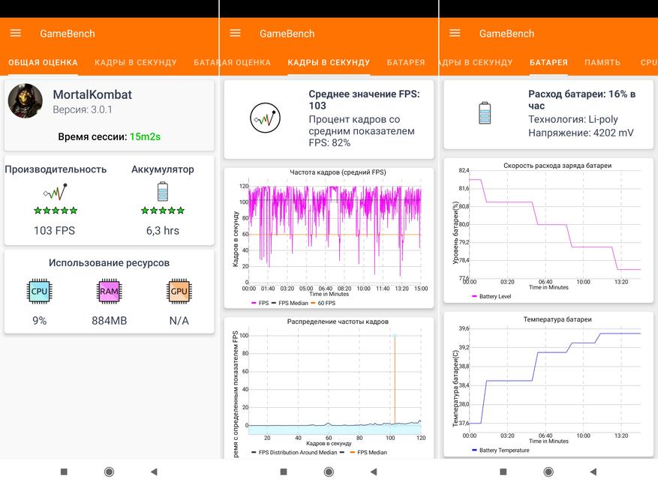Screen dimensions: 658x485
Task: Toggle Battery Level legend entry
Action: 491,296
